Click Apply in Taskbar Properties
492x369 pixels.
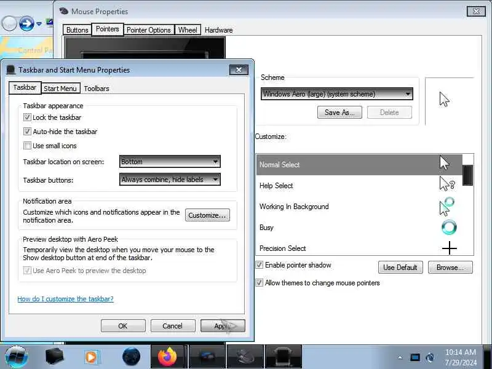(x=223, y=326)
